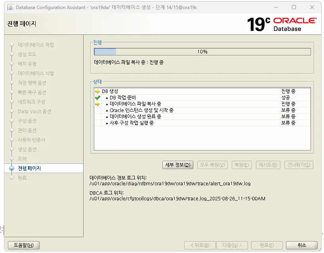Click the 뒤로(B) back button
Screen dimensions: 324x253
(x=200, y=245)
